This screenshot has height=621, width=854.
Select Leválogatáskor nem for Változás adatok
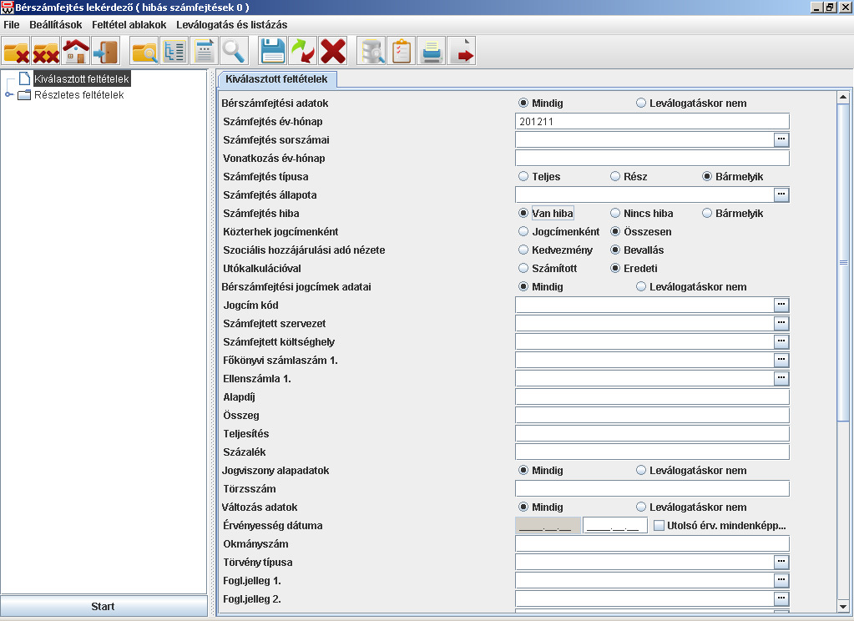641,507
